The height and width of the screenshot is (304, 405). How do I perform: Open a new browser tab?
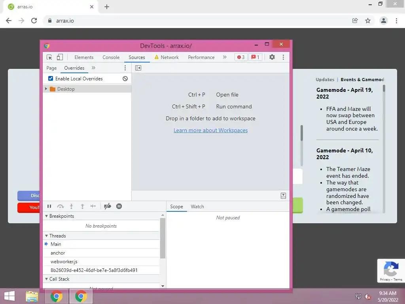click(x=107, y=7)
